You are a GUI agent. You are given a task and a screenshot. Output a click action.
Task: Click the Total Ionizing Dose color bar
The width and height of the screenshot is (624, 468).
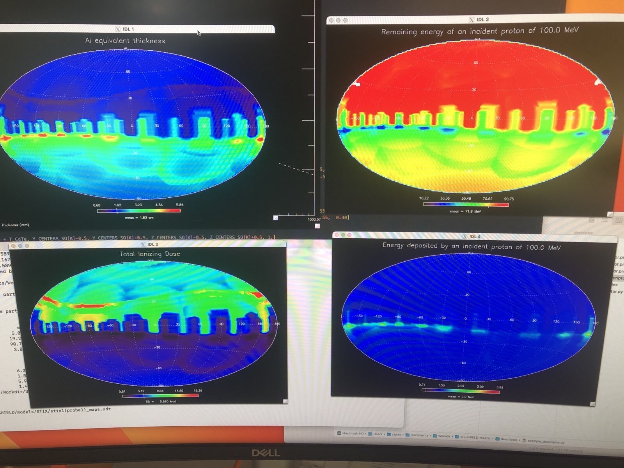click(x=160, y=396)
